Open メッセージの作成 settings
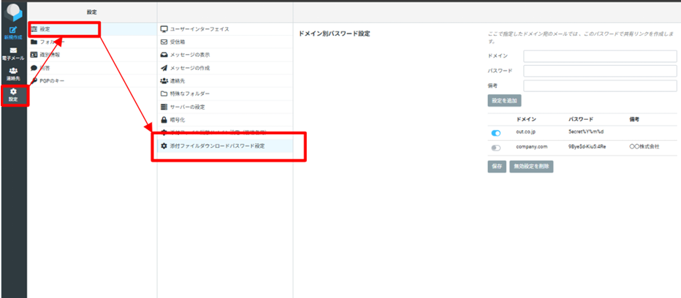This screenshot has height=298, width=681. click(225, 68)
